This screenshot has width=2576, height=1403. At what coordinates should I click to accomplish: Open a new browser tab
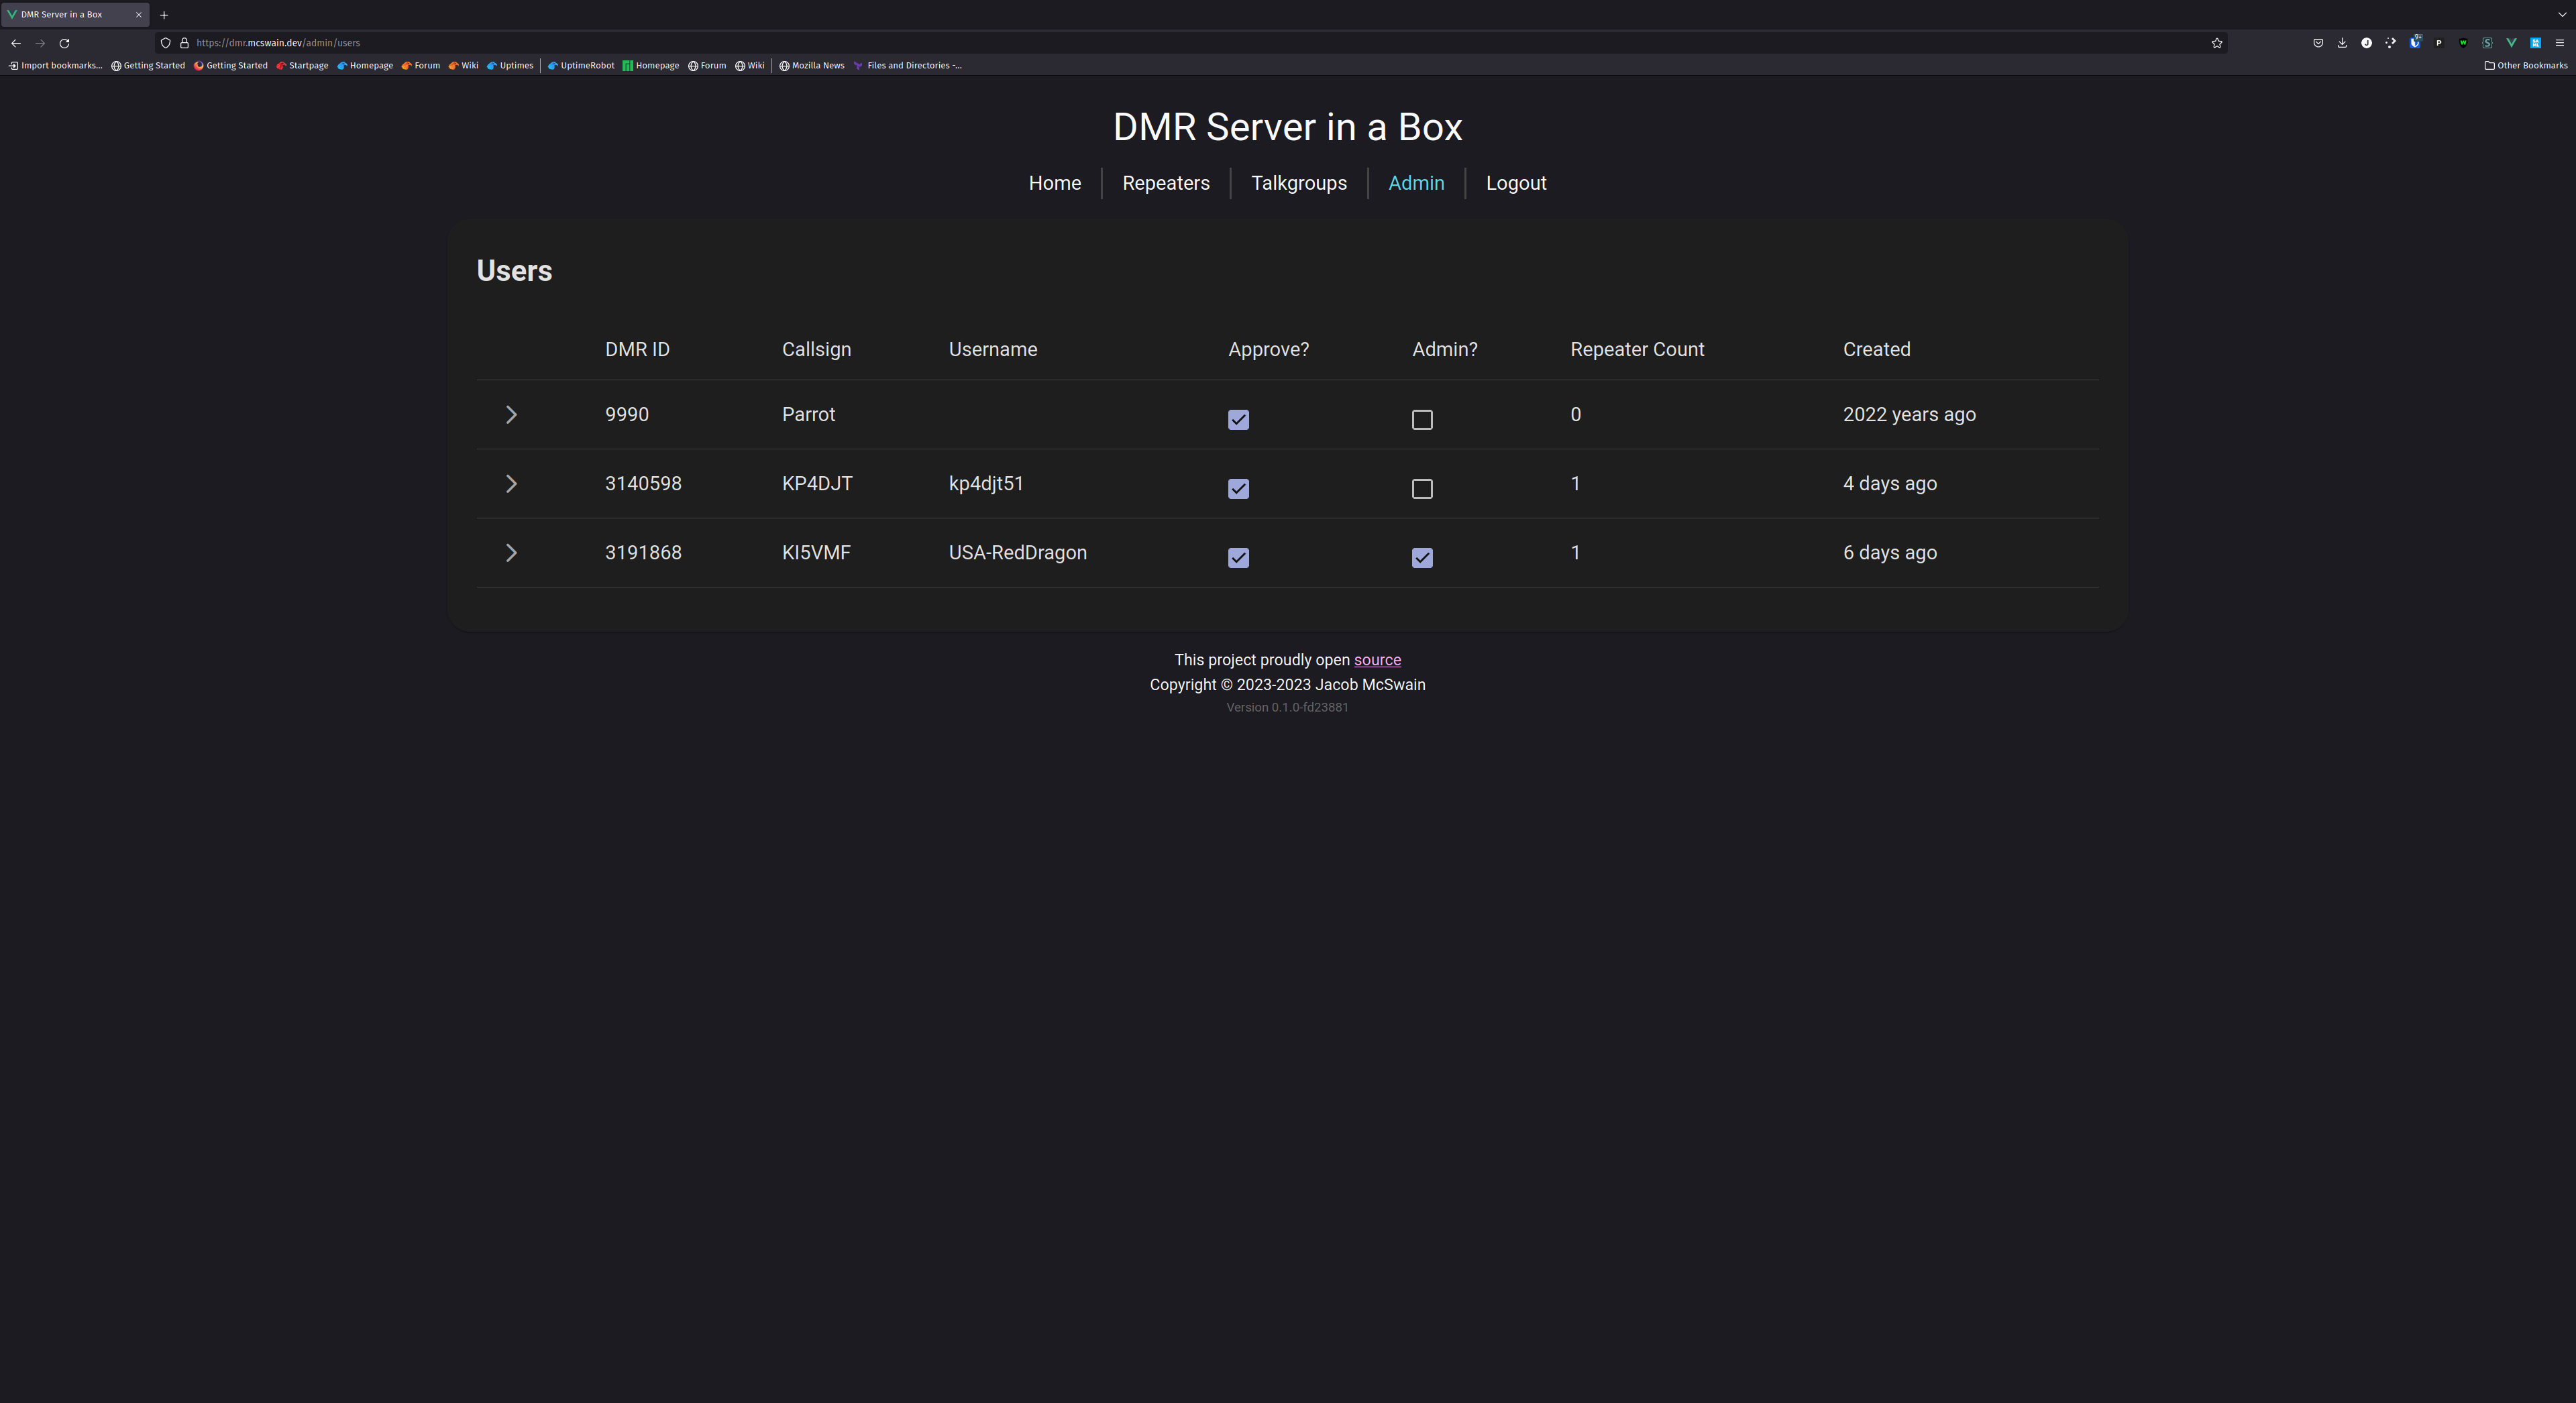164,15
